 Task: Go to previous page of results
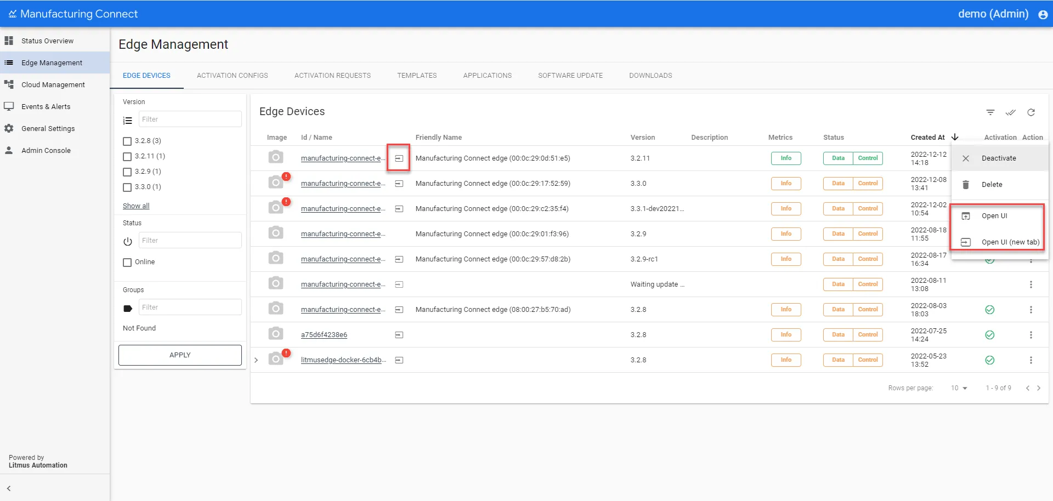1028,388
